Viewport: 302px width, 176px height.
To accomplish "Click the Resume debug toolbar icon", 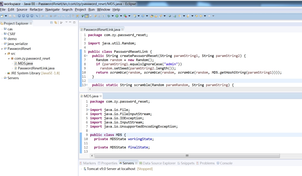I will pyautogui.click(x=43, y=16).
